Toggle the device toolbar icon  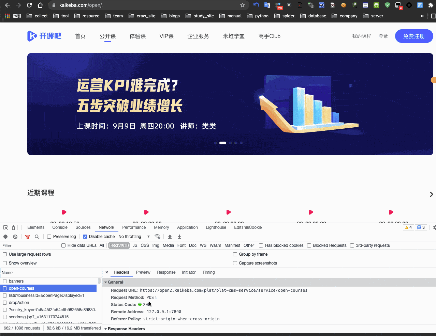(x=15, y=227)
